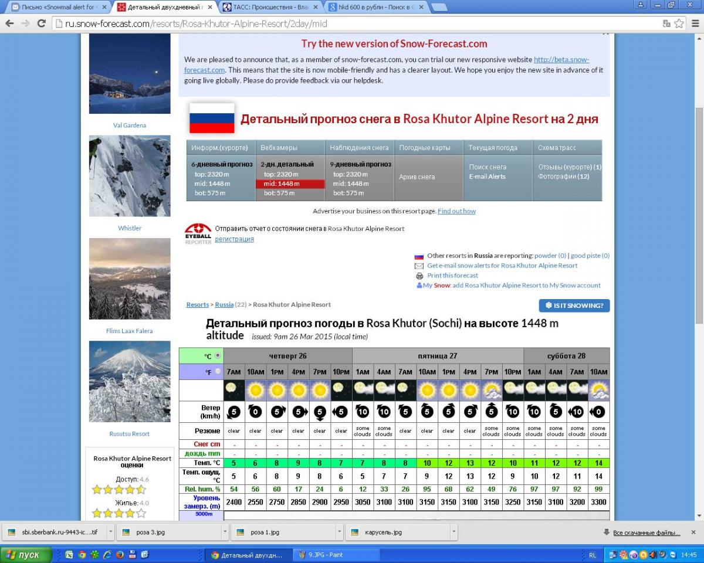
Task: Open the Информ.(курорте) menu tab
Action: click(x=221, y=148)
